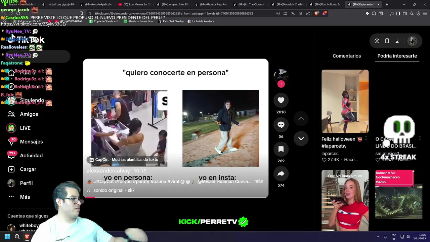Screen dimensions: 430x242
Task: Open options for the Feliz halloween video
Action: [x=366, y=138]
